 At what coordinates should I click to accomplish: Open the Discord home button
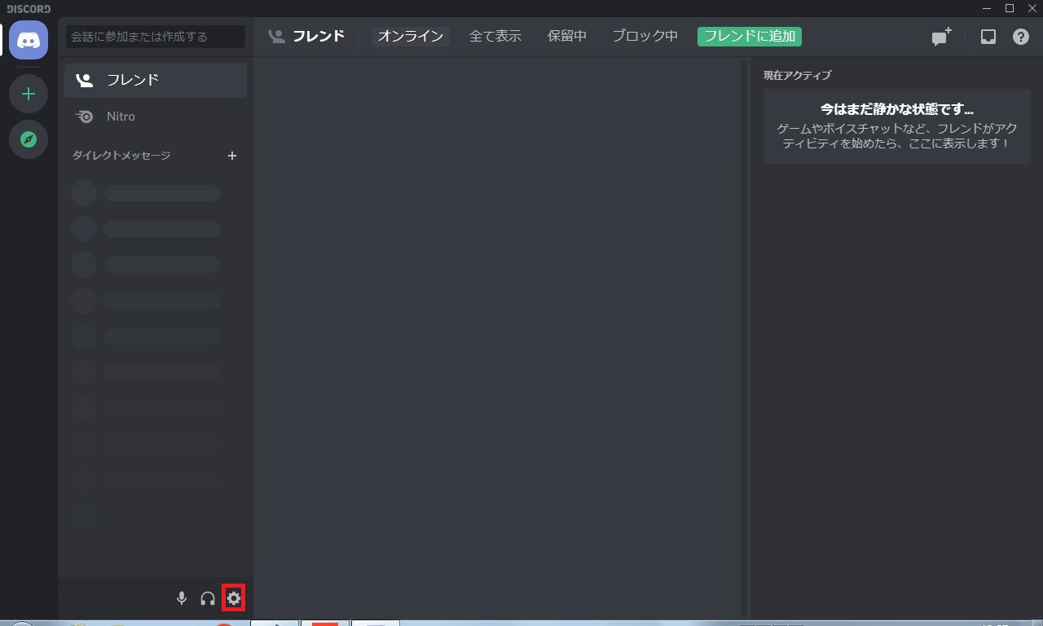[29, 39]
